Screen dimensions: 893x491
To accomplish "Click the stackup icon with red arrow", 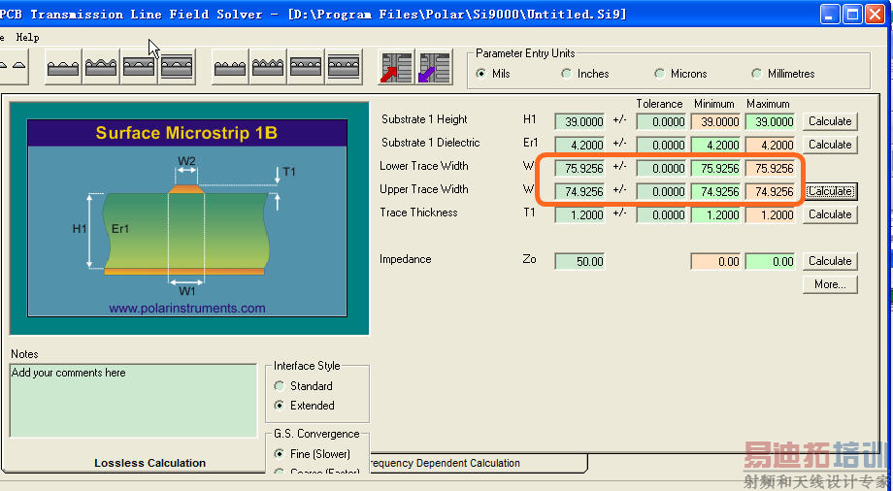I will click(x=396, y=67).
